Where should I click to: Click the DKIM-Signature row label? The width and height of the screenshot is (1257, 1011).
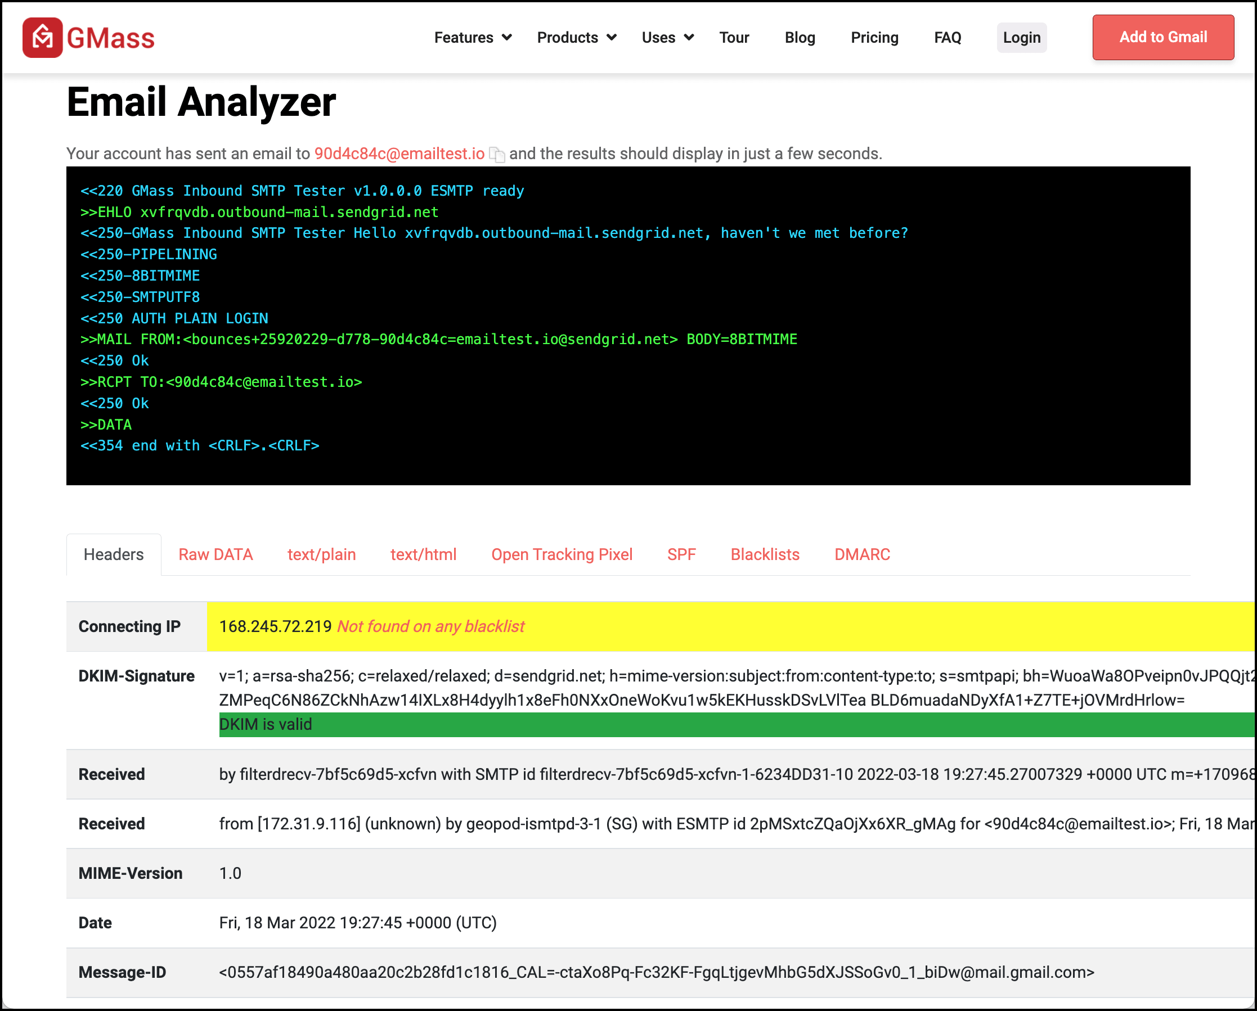pos(136,676)
